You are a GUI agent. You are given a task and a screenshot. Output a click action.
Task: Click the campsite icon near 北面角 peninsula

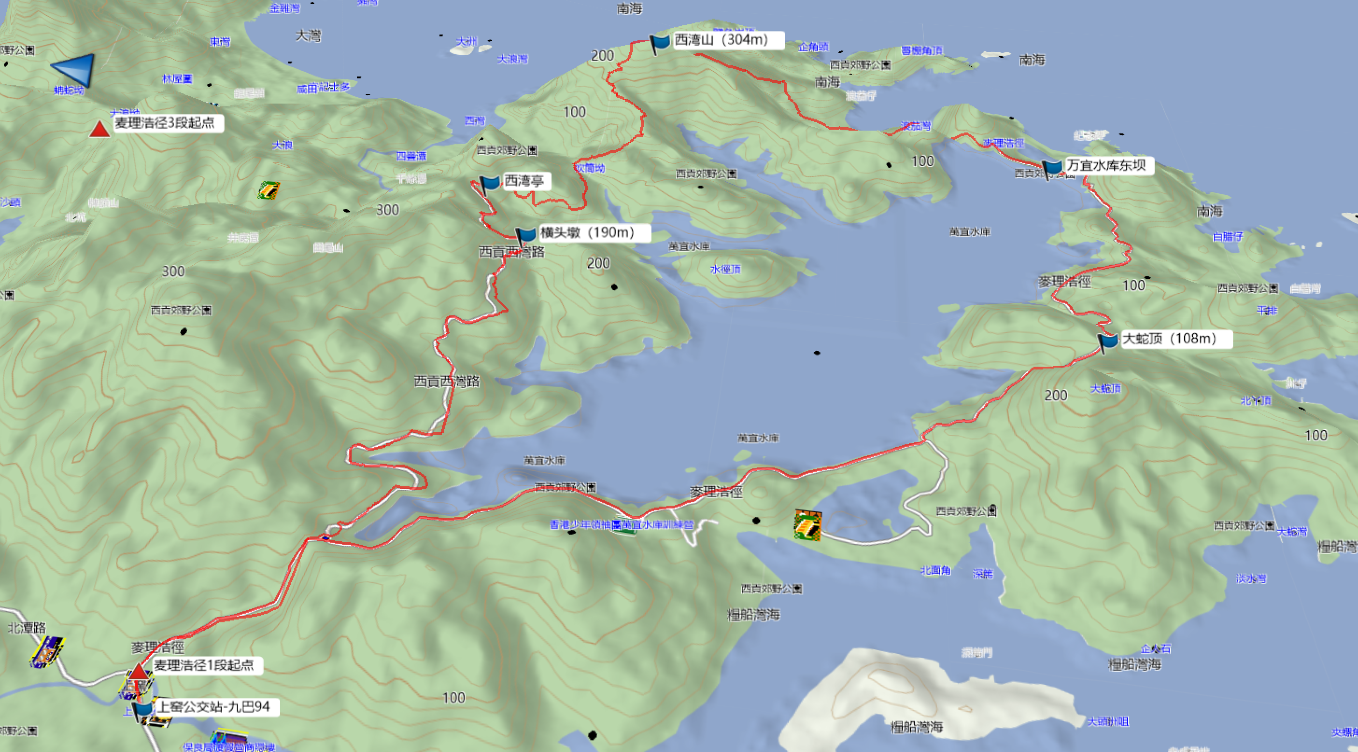[x=807, y=524]
